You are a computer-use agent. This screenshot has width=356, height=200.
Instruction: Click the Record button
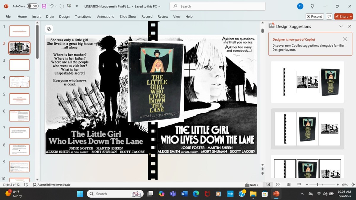(314, 16)
